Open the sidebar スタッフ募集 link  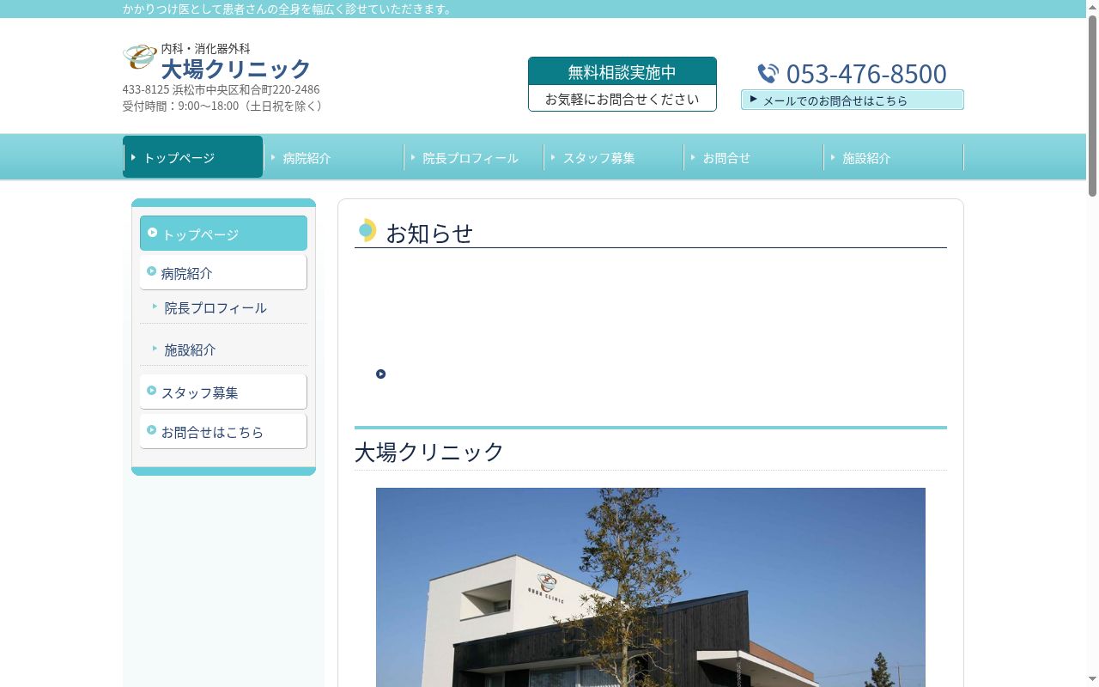223,392
